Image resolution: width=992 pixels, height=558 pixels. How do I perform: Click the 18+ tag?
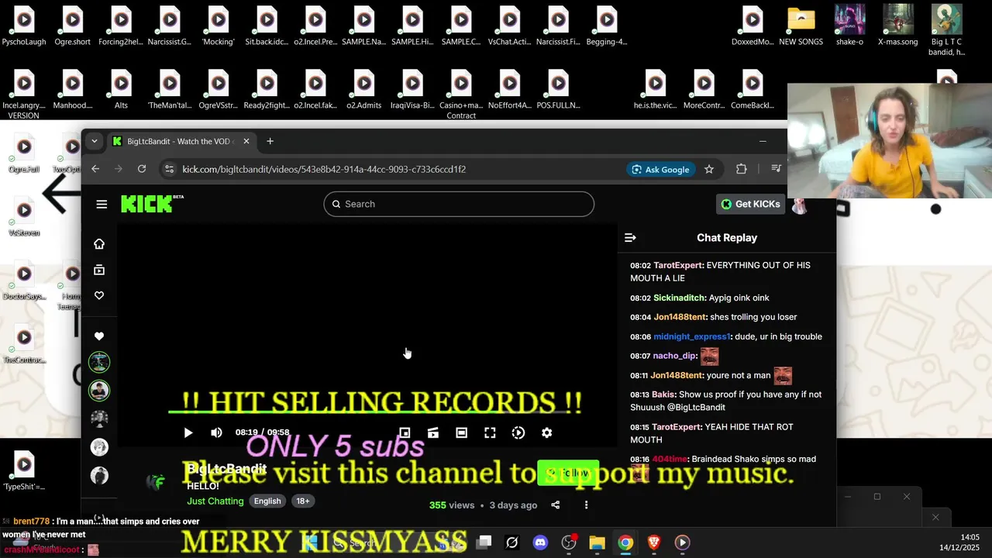coord(303,501)
